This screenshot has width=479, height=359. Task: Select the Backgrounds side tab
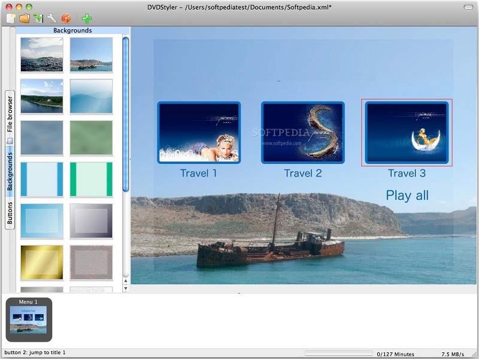10,171
